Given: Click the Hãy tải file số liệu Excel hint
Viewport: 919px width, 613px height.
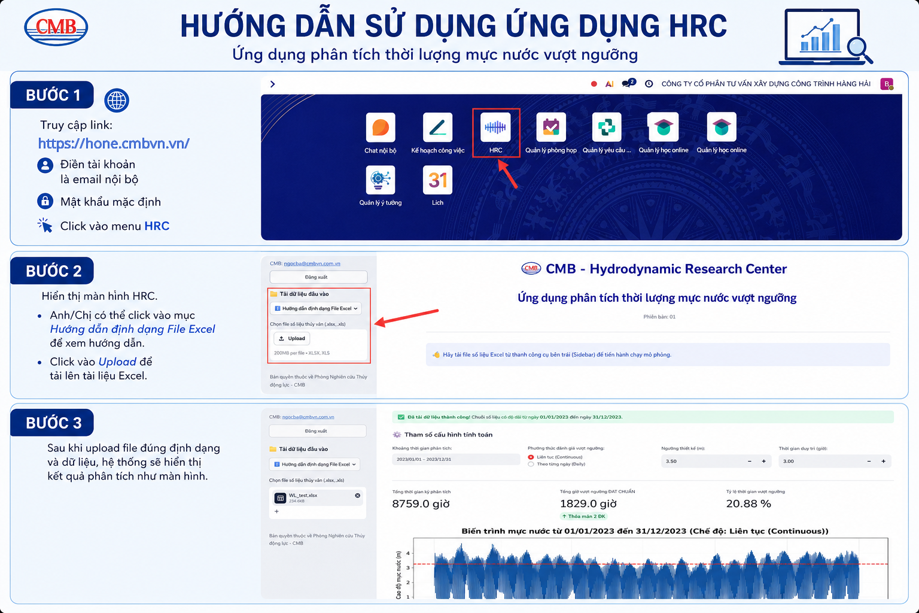Looking at the screenshot, I should (x=658, y=354).
